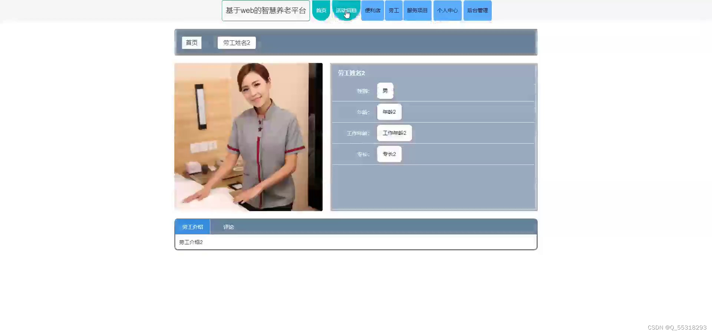Click the 工作年龄2 value box
This screenshot has width=712, height=334.
click(x=394, y=133)
